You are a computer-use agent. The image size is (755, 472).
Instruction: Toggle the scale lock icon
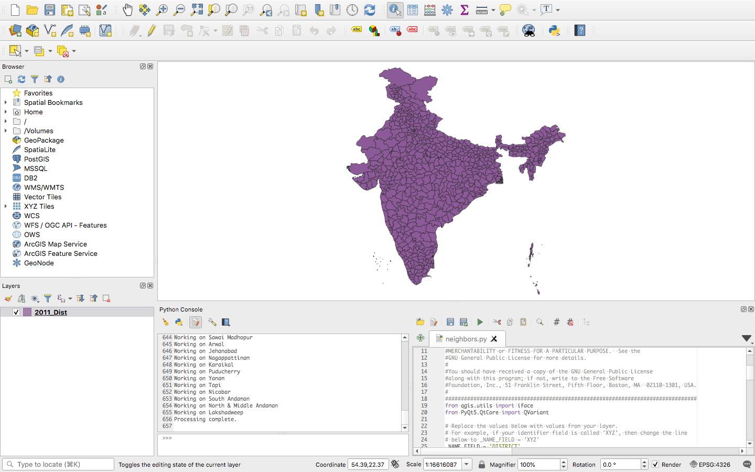(481, 464)
